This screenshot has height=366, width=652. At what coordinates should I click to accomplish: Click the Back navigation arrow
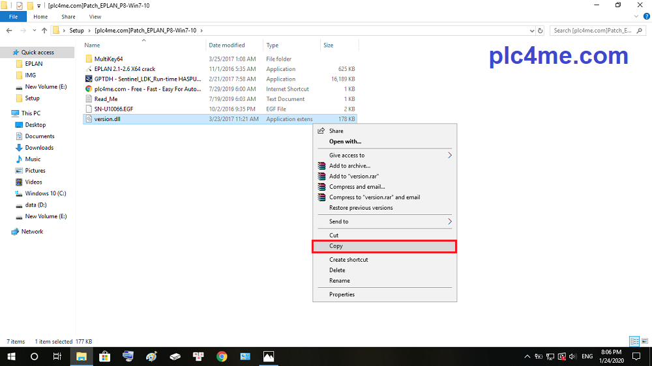tap(8, 31)
